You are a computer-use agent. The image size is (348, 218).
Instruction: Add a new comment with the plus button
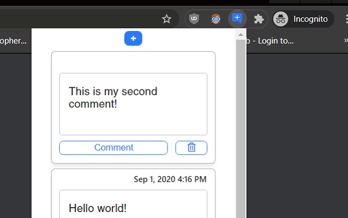[133, 39]
